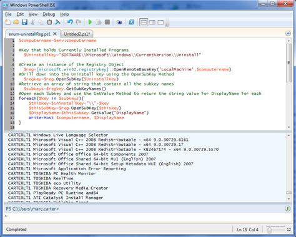Open the View menu

pyautogui.click(x=33, y=14)
